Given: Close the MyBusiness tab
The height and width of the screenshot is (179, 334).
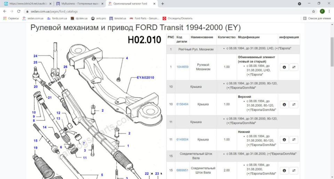Looking at the screenshot, I should pos(102,3).
